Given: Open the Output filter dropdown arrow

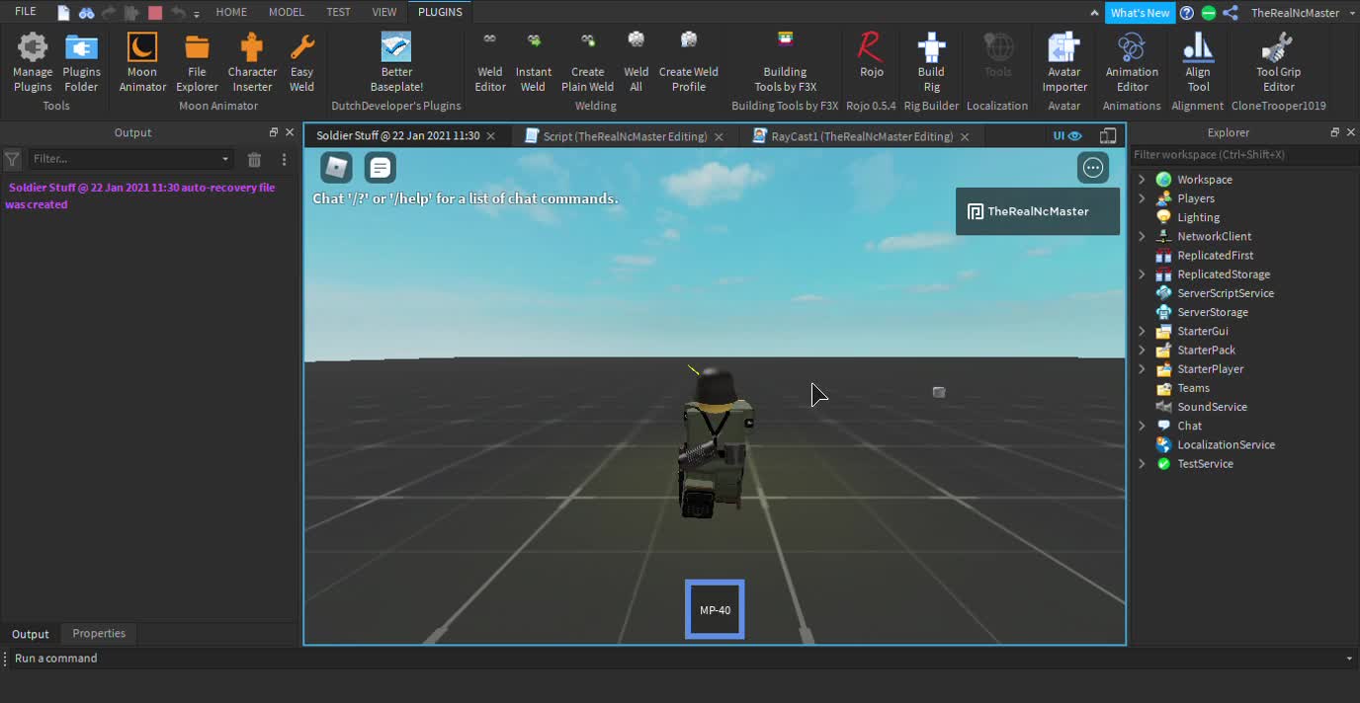Looking at the screenshot, I should [x=225, y=159].
